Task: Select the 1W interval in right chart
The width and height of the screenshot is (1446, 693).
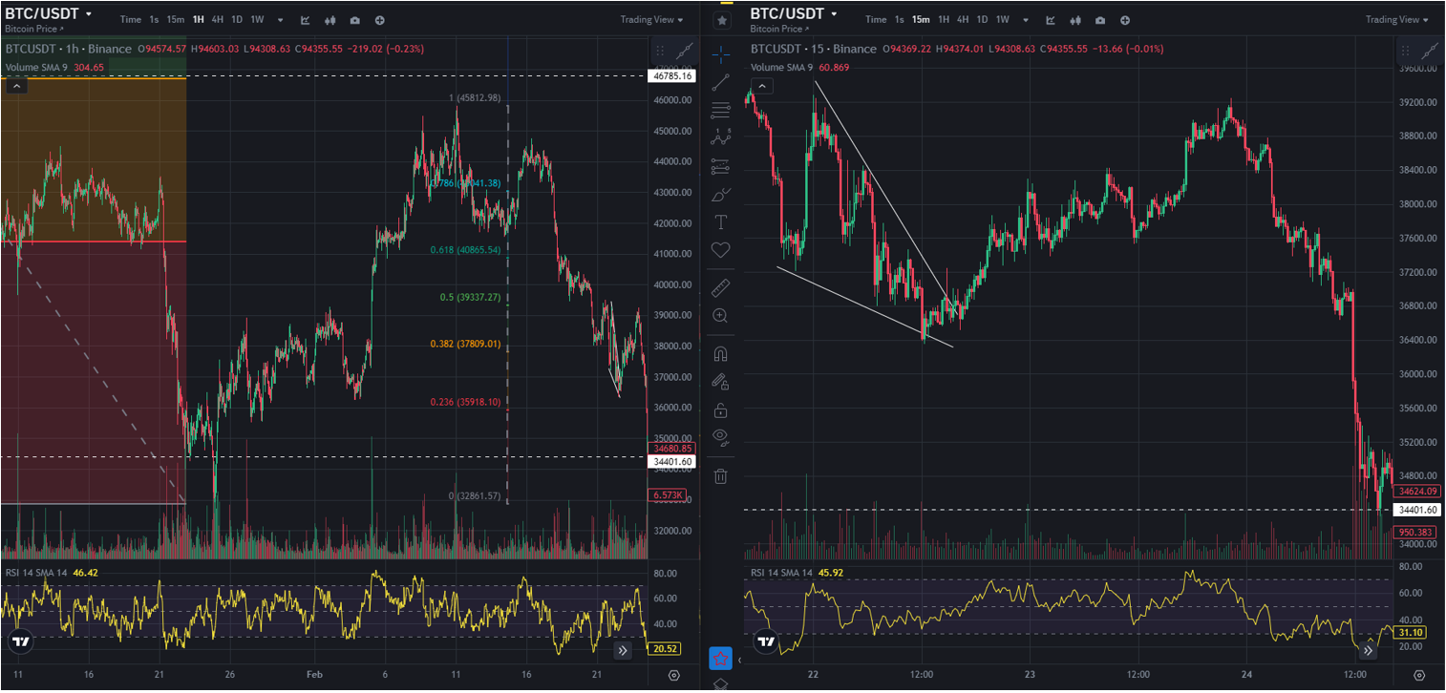Action: point(1002,19)
